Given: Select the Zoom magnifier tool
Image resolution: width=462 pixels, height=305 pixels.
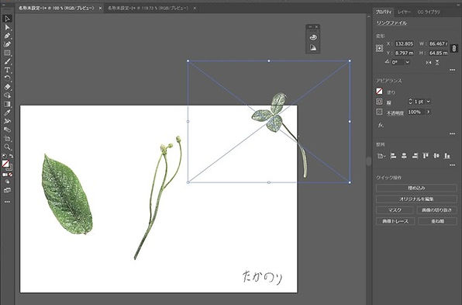Looking at the screenshot, I should pos(8,147).
